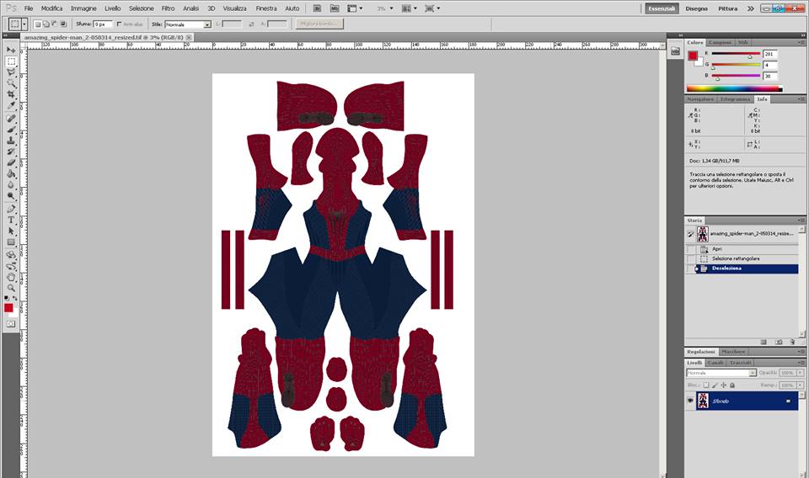Set history brush source on snapshot

(690, 234)
